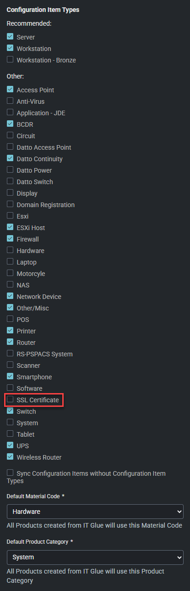Viewport: 190px width, 591px height.
Task: Toggle the Access Point checkbox
Action: pyautogui.click(x=10, y=90)
